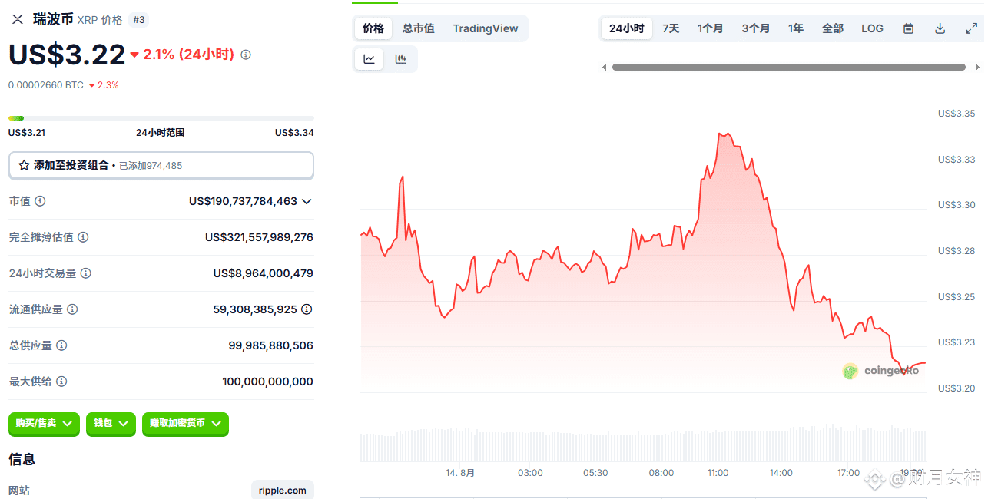Open the 市值 value expander arrow
The image size is (988, 499).
(x=307, y=201)
